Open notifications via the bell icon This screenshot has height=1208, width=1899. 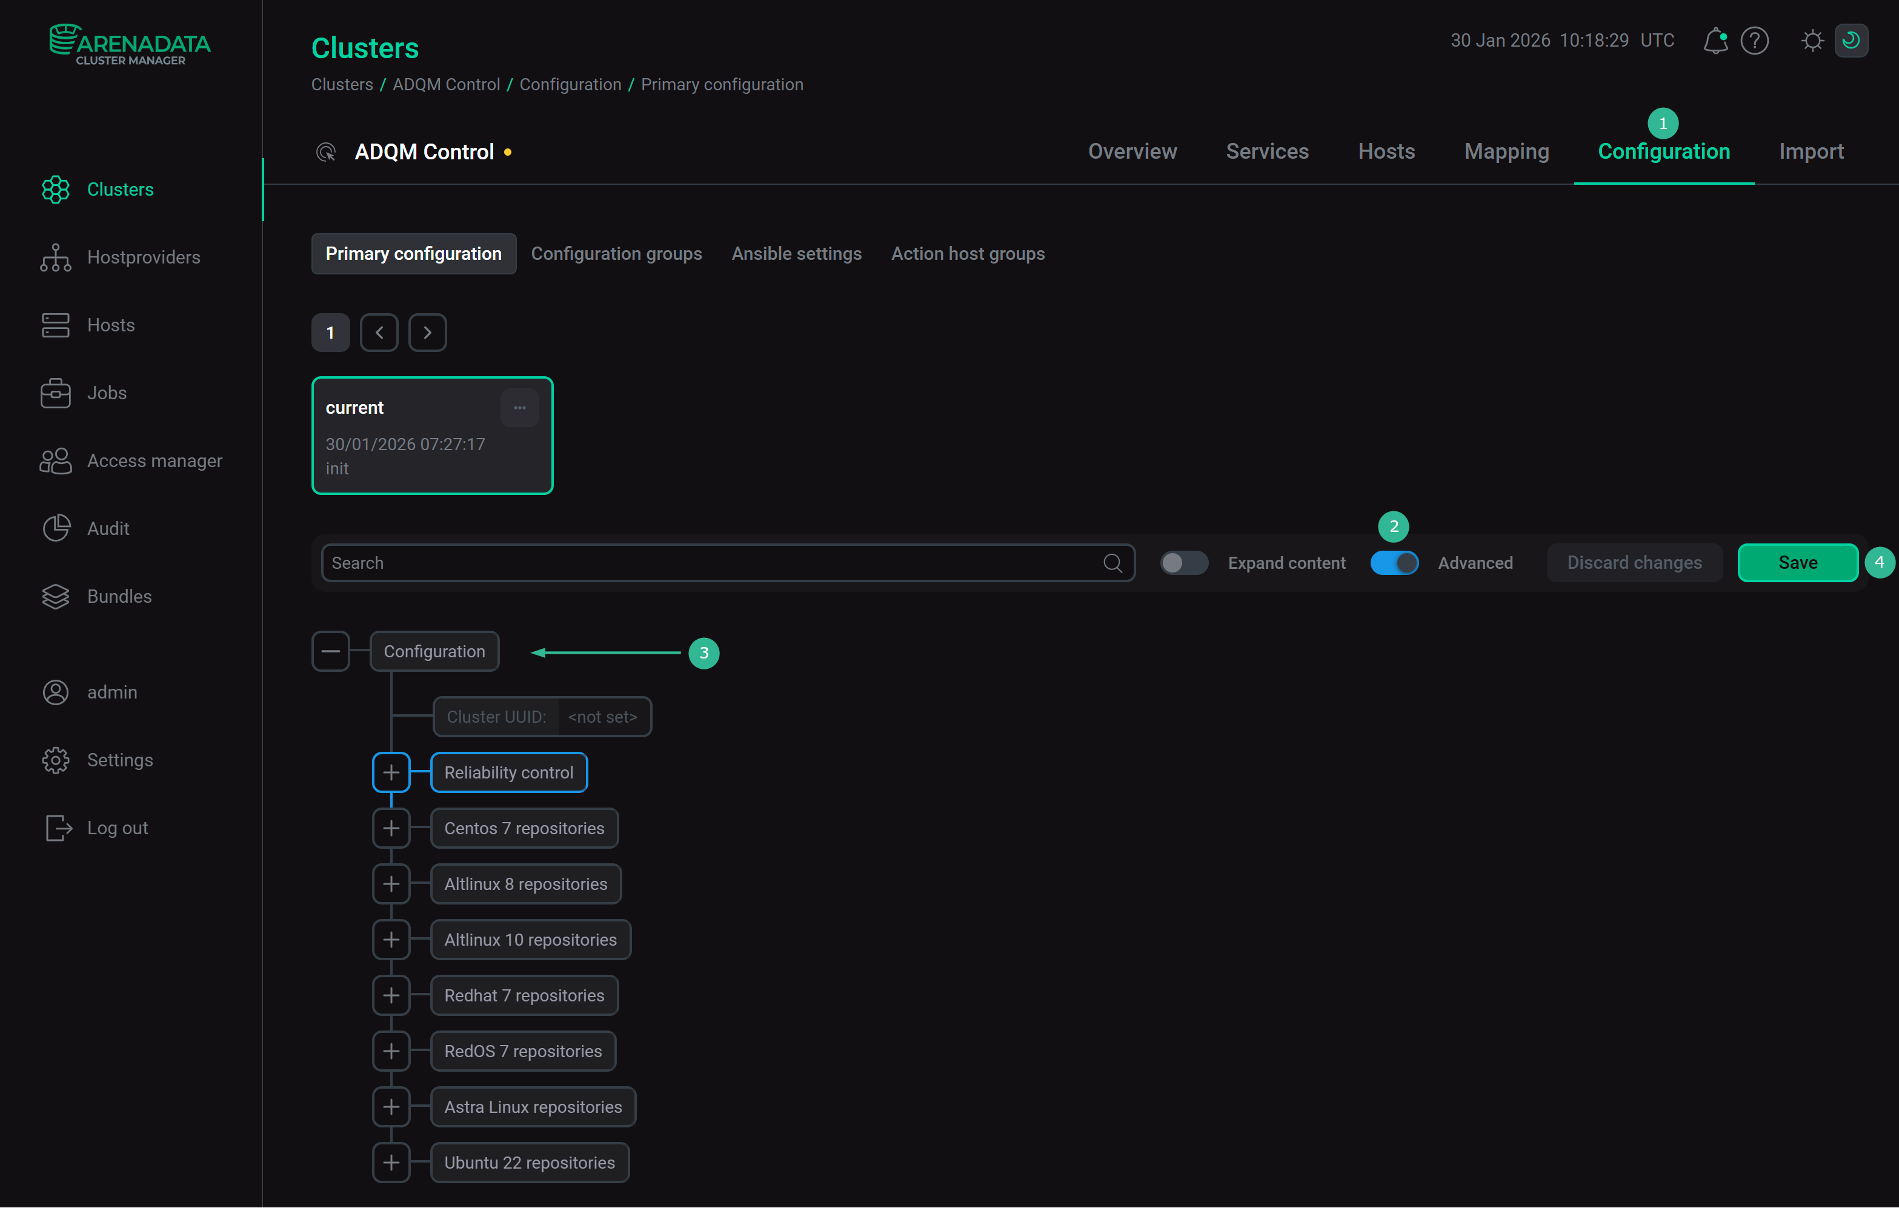click(x=1714, y=40)
